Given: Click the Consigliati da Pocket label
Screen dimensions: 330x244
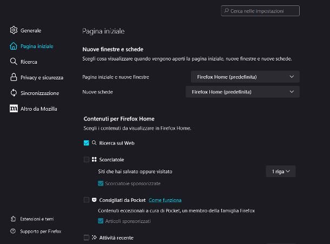Looking at the screenshot, I should (x=122, y=200).
